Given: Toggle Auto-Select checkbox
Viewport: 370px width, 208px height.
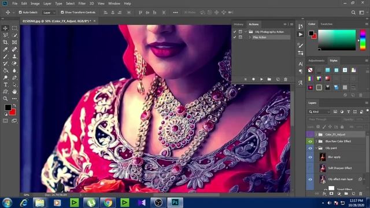Looking at the screenshot, I should pyautogui.click(x=20, y=12).
